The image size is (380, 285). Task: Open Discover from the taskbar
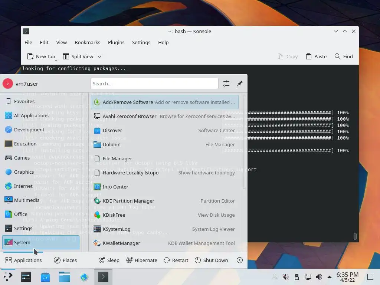pos(45,277)
